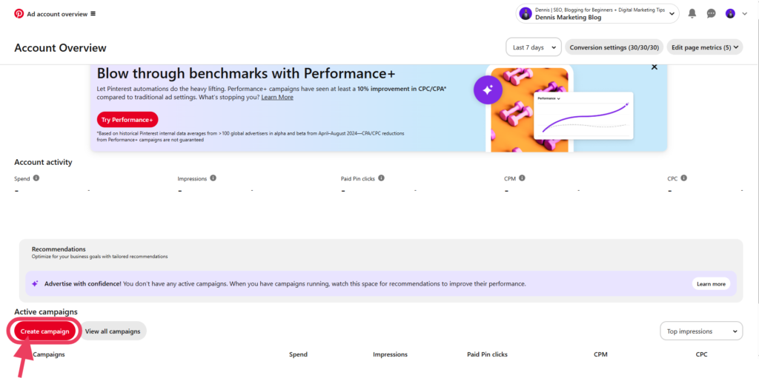Open the Learn More link in the banner
The image size is (759, 378).
(277, 97)
